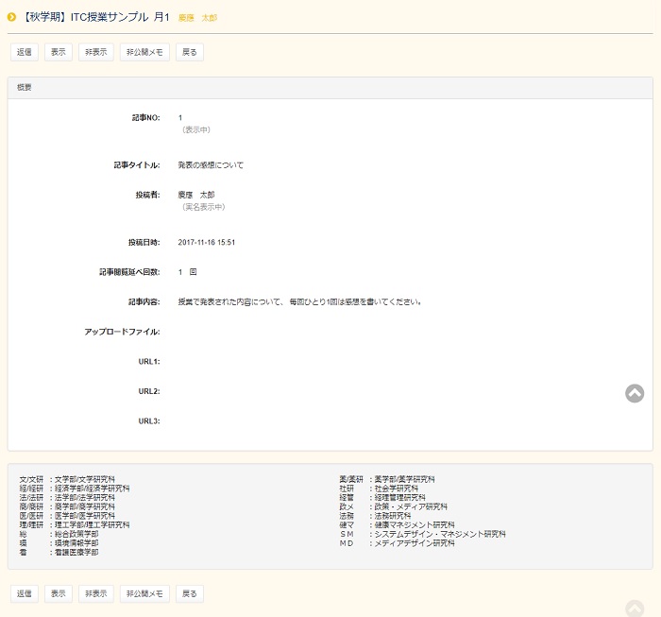Click the posted date 2017-11-16 15:51
The image size is (661, 617).
[206, 243]
